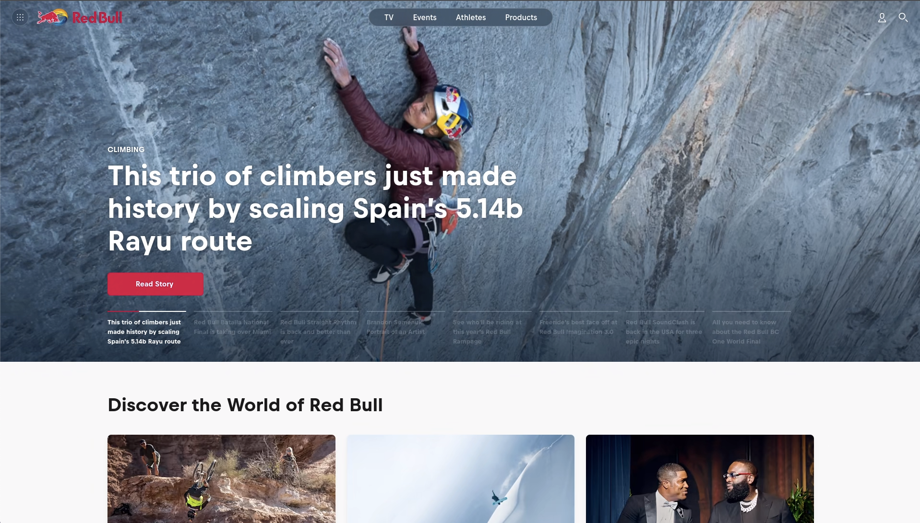This screenshot has width=920, height=523.
Task: Select the Athletes navigation item
Action: 471,17
